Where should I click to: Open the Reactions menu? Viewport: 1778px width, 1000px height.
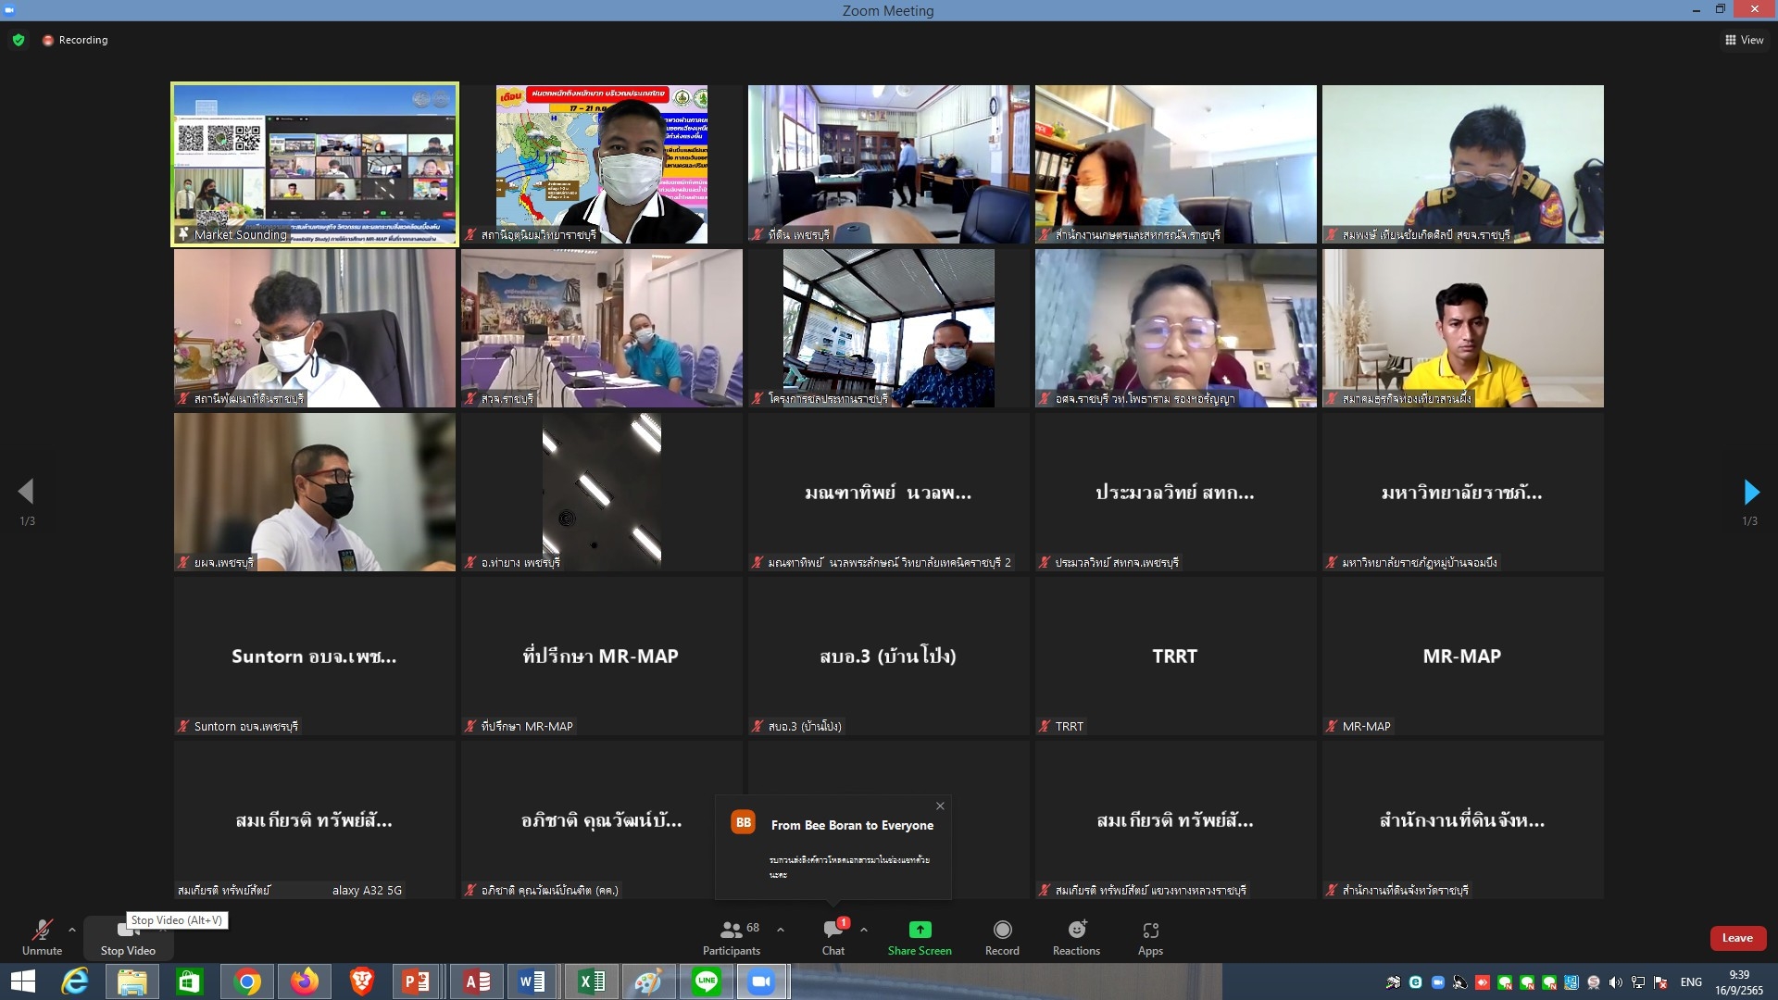pyautogui.click(x=1076, y=935)
